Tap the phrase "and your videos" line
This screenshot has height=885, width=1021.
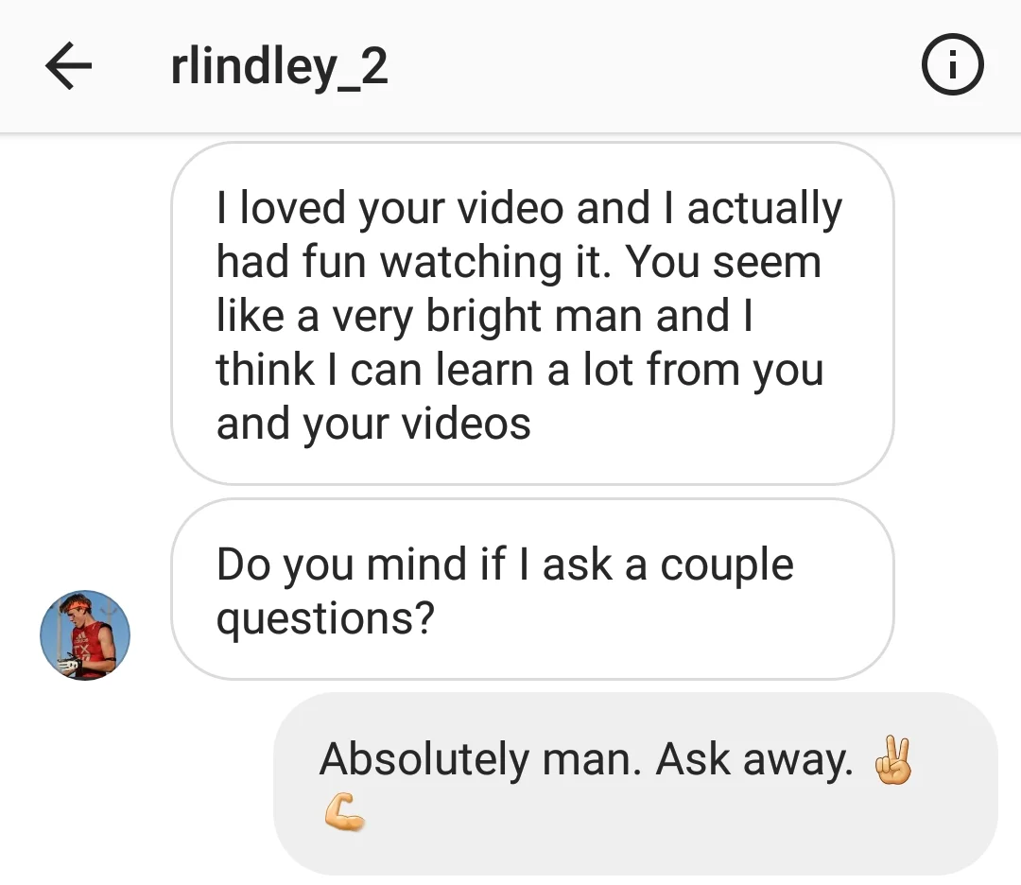373,424
